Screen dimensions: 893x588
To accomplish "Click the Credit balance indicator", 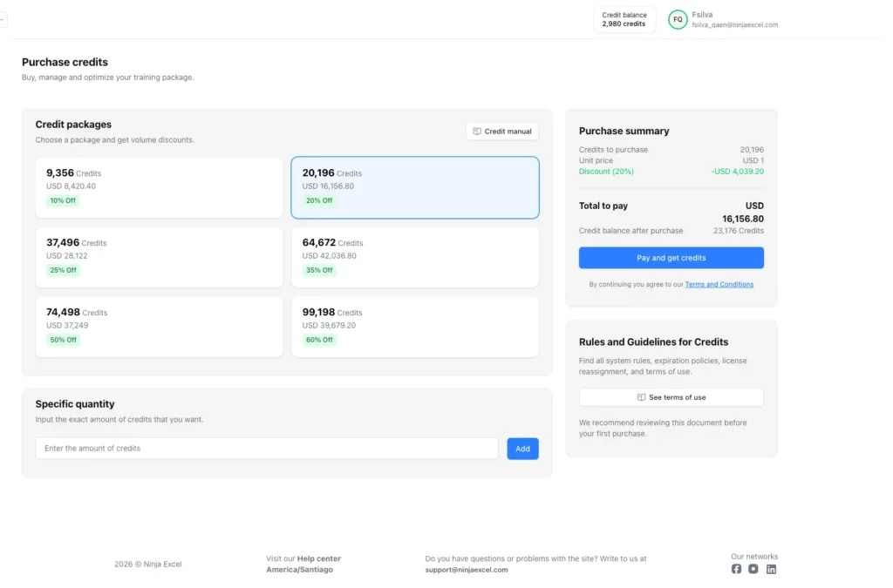I will coord(624,19).
